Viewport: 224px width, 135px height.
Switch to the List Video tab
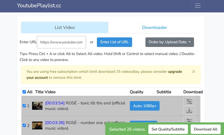click(x=65, y=27)
